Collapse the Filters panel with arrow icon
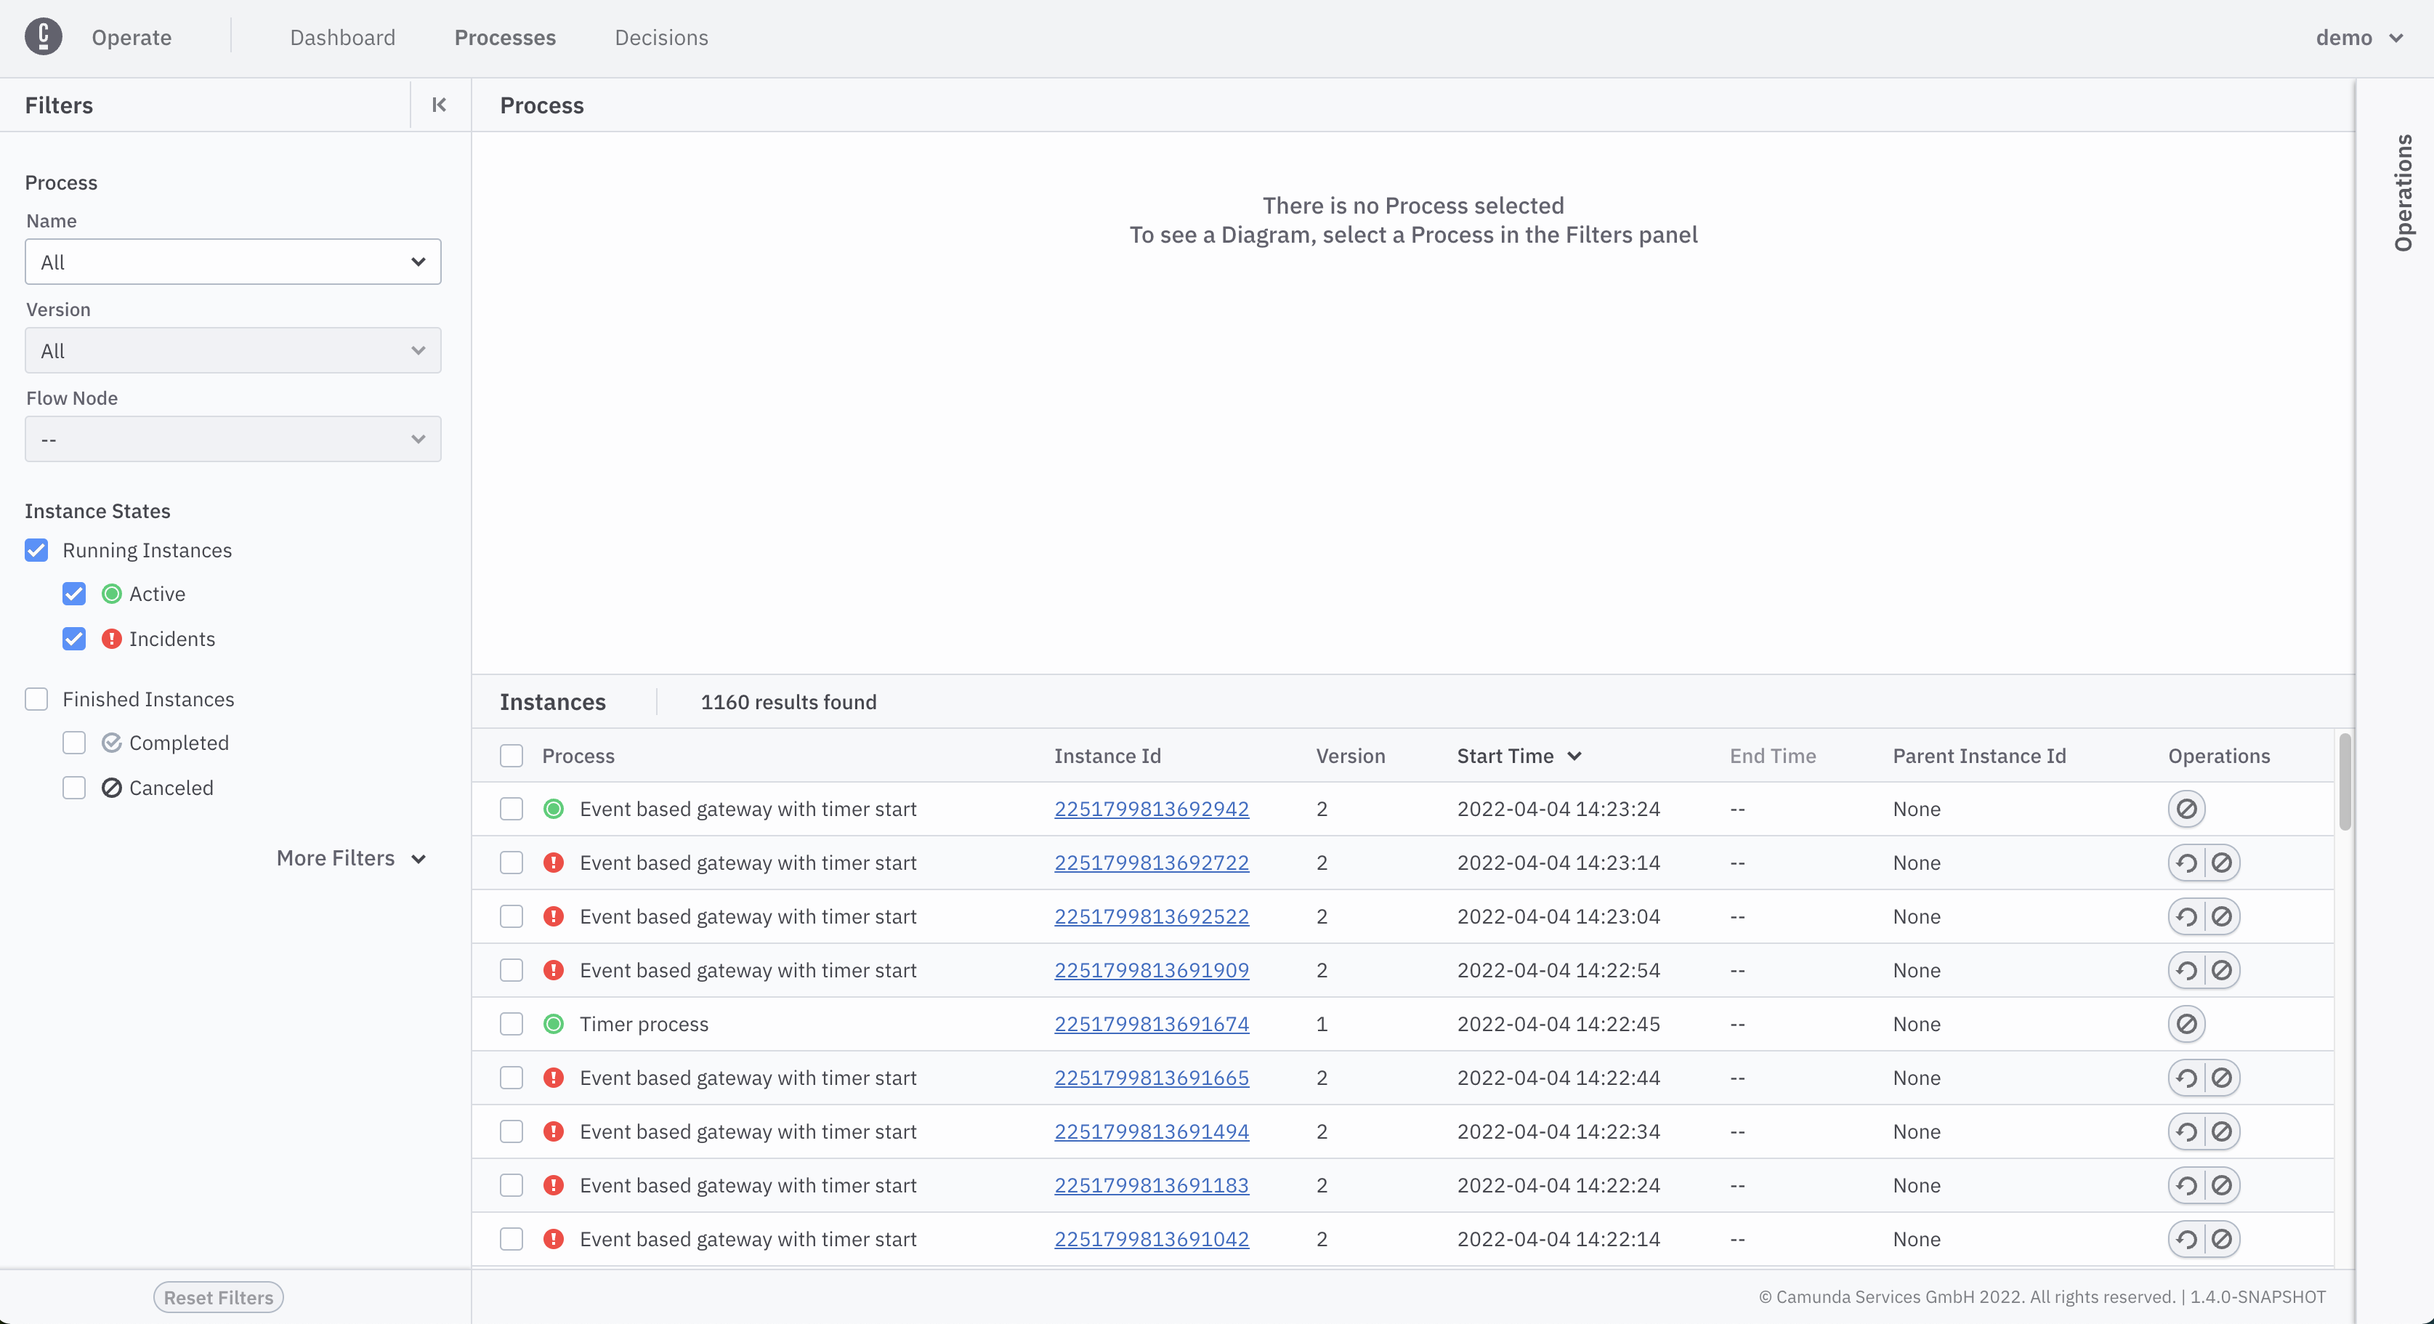 438,105
